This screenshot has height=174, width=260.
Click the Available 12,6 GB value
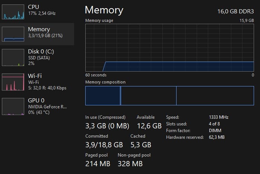click(x=149, y=126)
